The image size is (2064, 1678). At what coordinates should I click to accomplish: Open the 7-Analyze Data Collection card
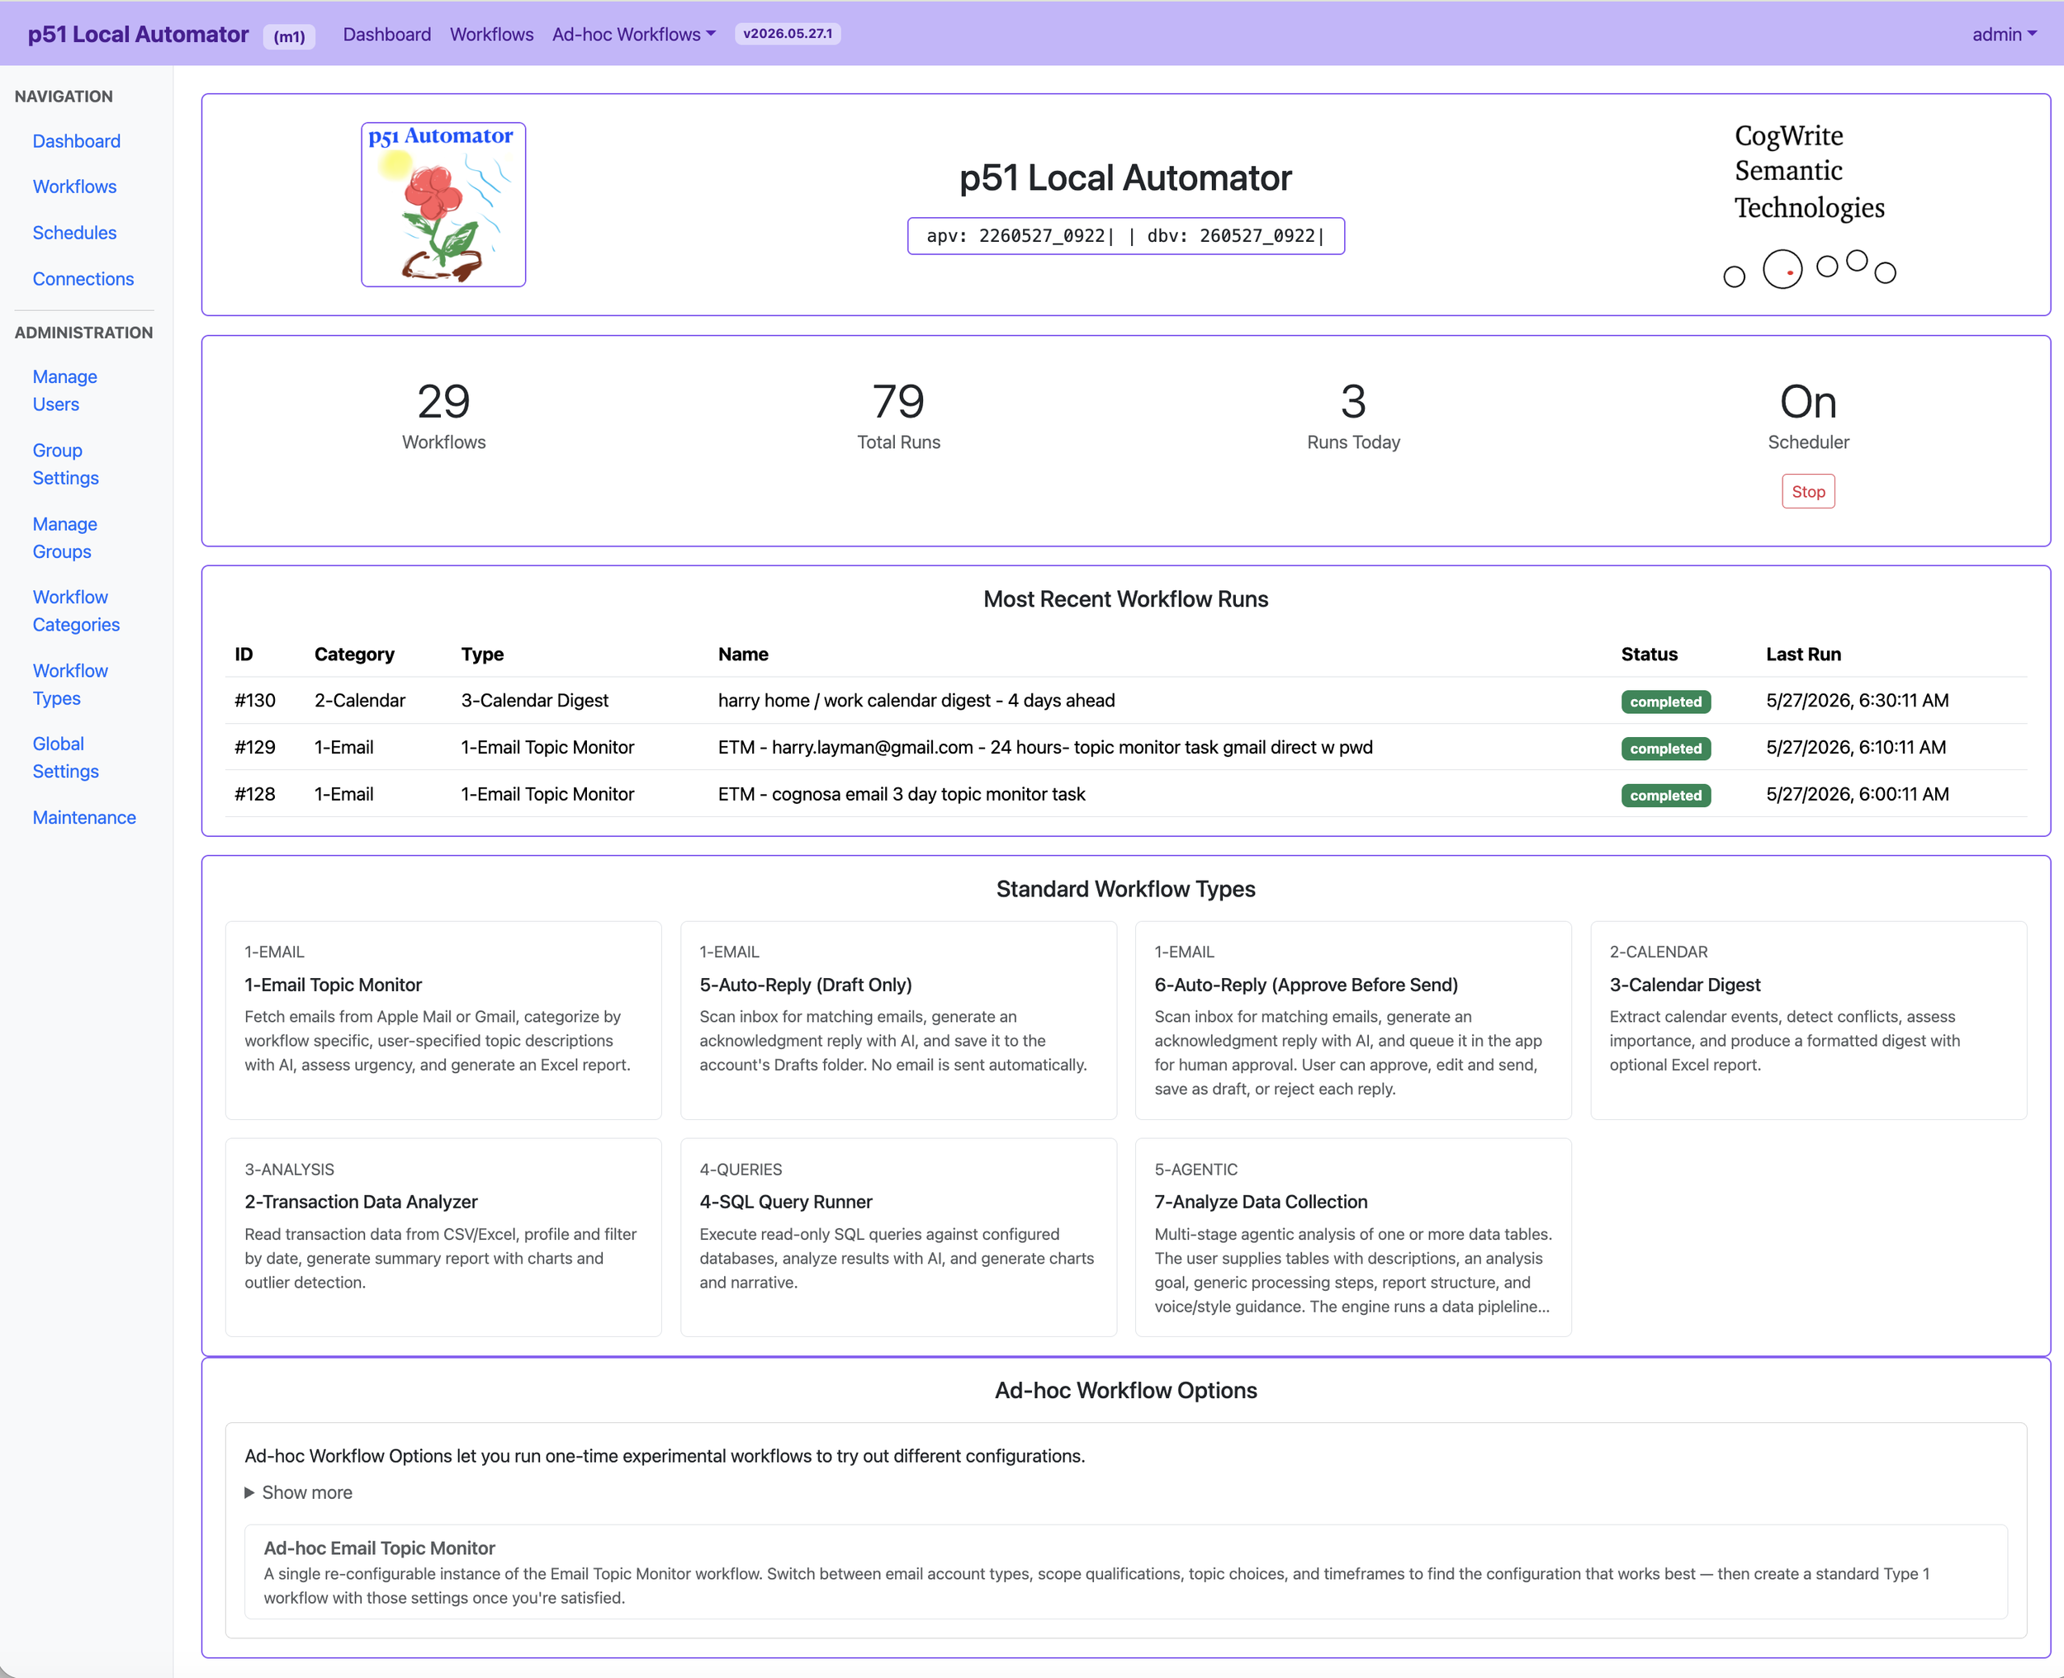1352,1237
